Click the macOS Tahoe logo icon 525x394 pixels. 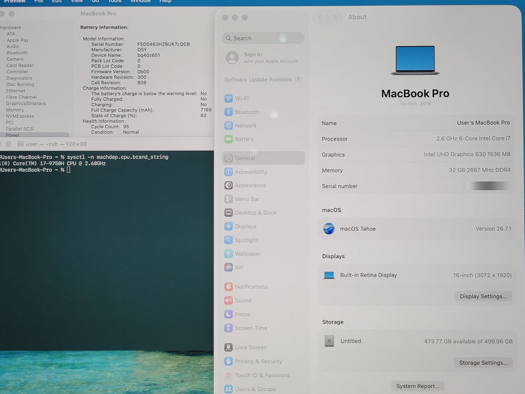pos(329,229)
